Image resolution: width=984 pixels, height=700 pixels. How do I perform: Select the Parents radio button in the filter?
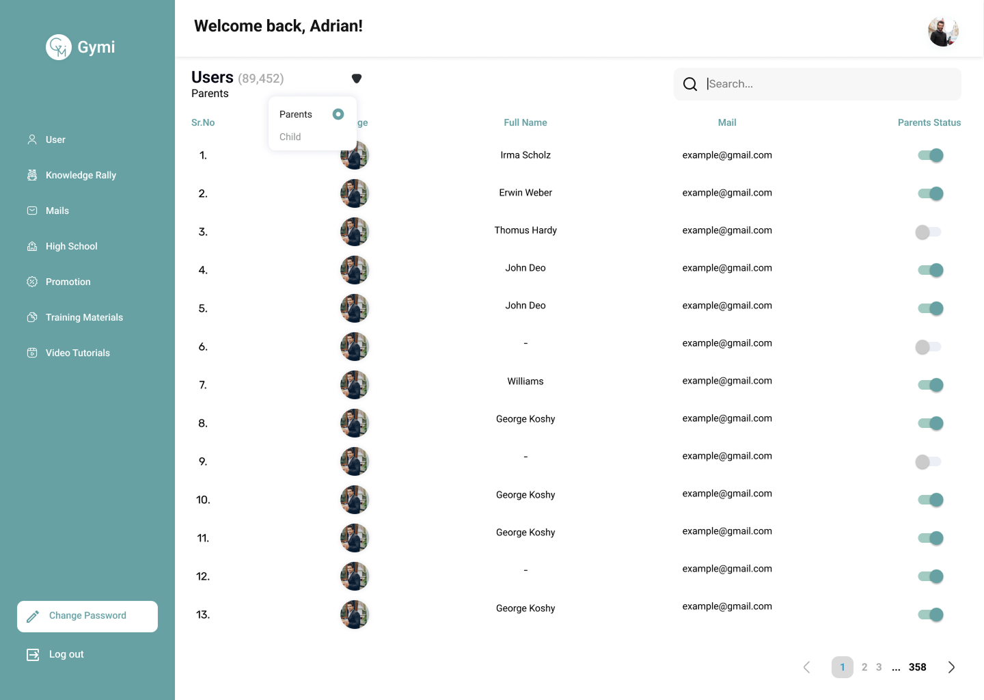(x=338, y=114)
